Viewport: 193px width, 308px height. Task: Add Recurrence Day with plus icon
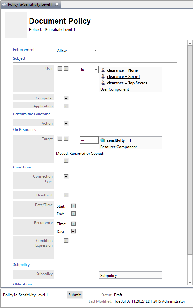point(73,231)
